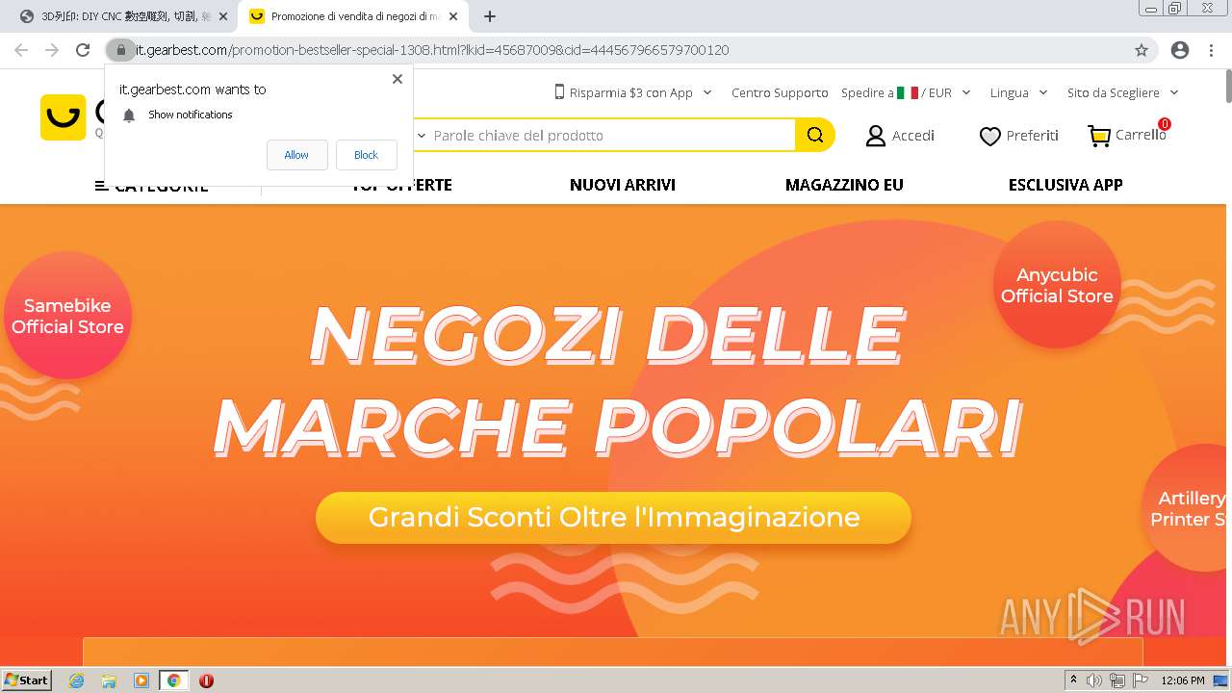The width and height of the screenshot is (1232, 693).
Task: Open Samebike Official Store bubble
Action: tap(67, 316)
